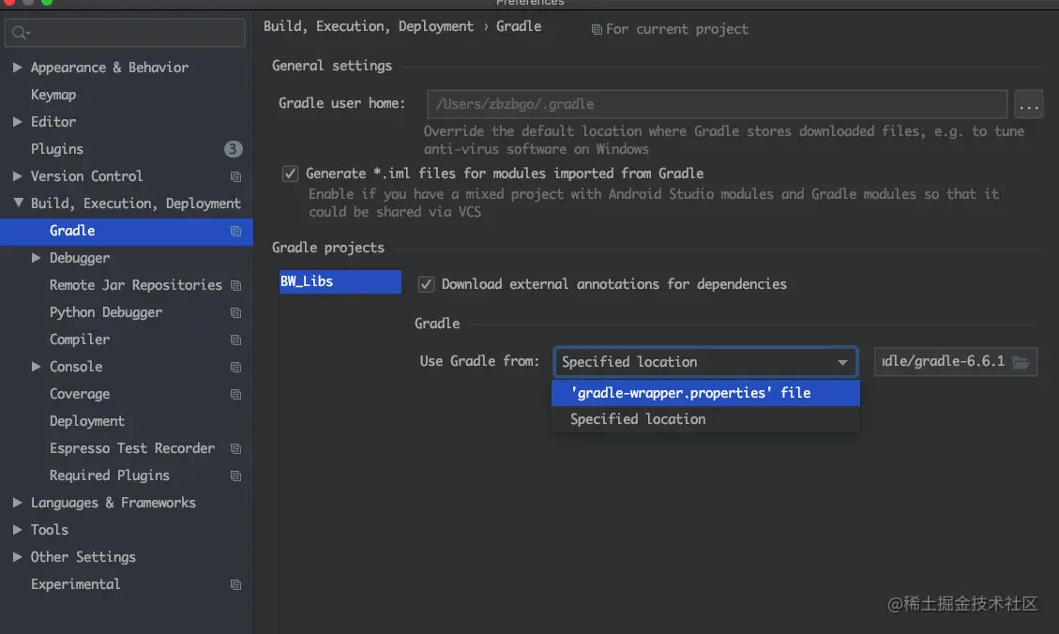Screen dimensions: 1059x634
Task: Click the Build, Execution, Deployment breadcrumb
Action: point(368,26)
